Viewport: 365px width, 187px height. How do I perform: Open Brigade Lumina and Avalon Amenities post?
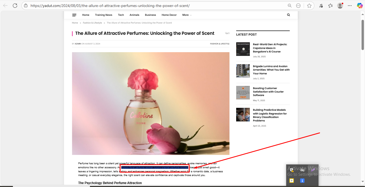[271, 70]
